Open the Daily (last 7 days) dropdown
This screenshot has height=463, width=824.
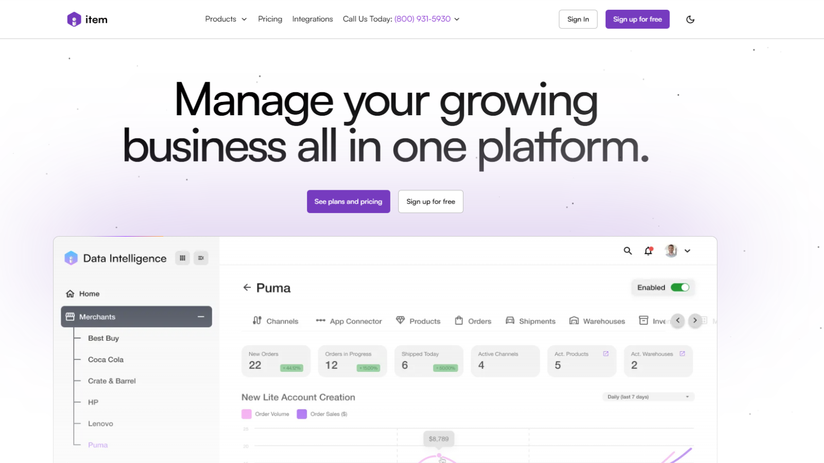(x=648, y=396)
